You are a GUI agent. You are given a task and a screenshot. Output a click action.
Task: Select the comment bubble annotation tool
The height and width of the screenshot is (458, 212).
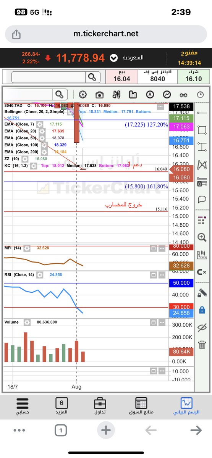[x=202, y=200]
